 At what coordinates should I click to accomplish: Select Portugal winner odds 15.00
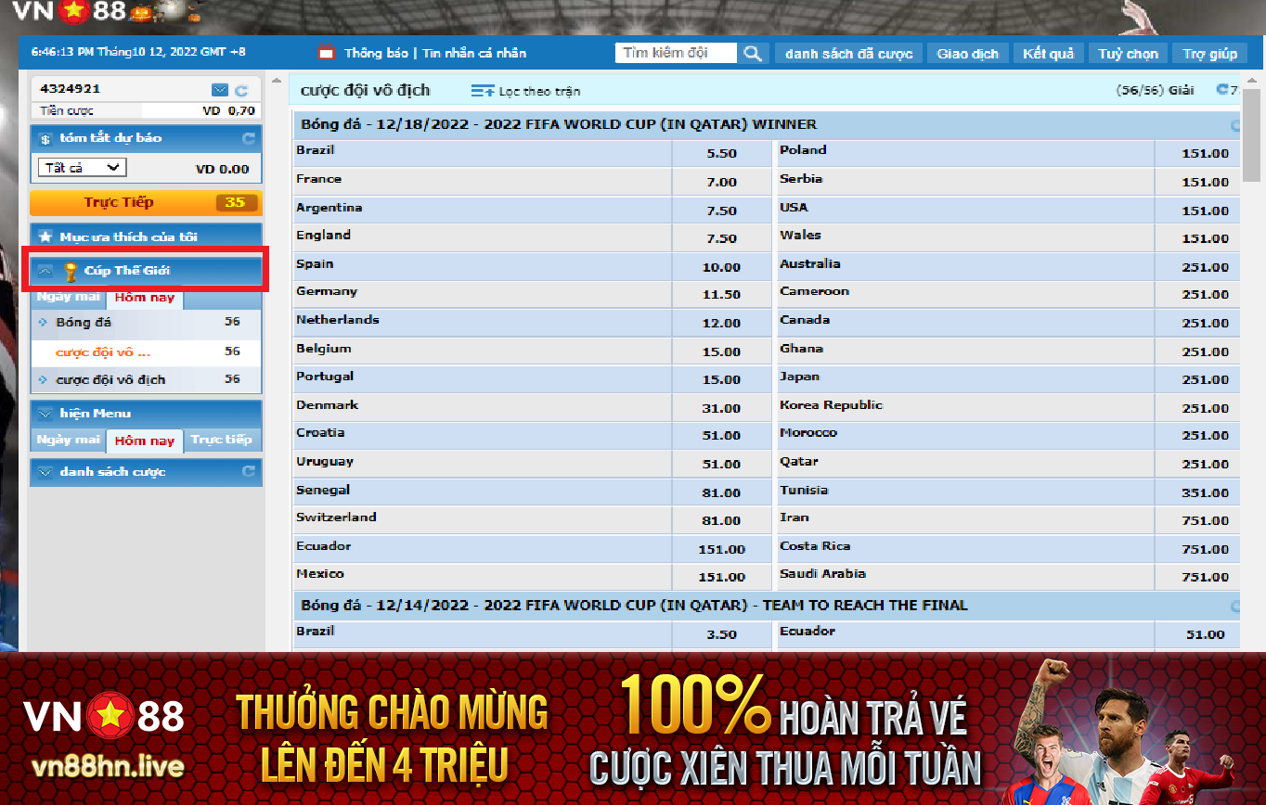722,380
